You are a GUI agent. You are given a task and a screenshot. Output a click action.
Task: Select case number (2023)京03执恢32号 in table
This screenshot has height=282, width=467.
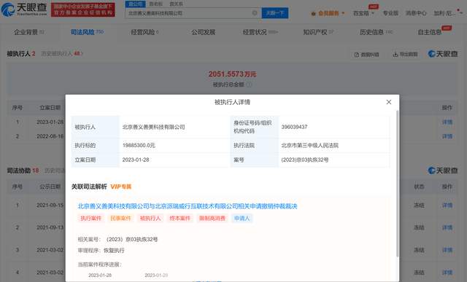pyautogui.click(x=305, y=160)
